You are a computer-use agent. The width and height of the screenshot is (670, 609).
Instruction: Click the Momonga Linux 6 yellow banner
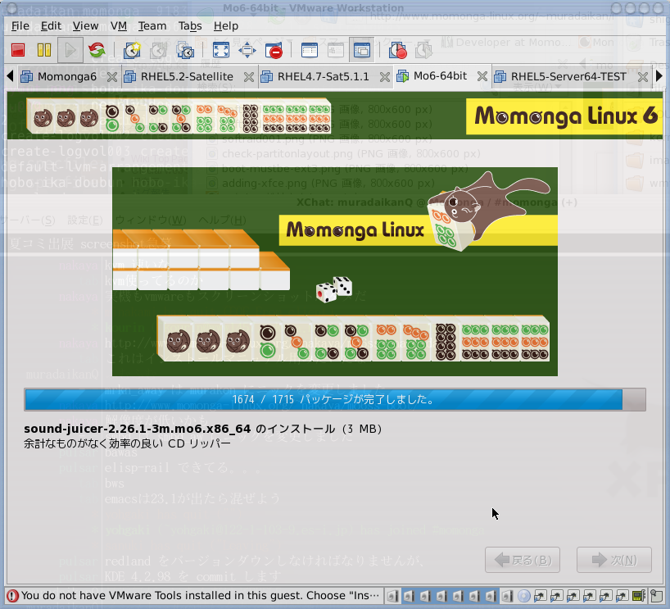564,116
